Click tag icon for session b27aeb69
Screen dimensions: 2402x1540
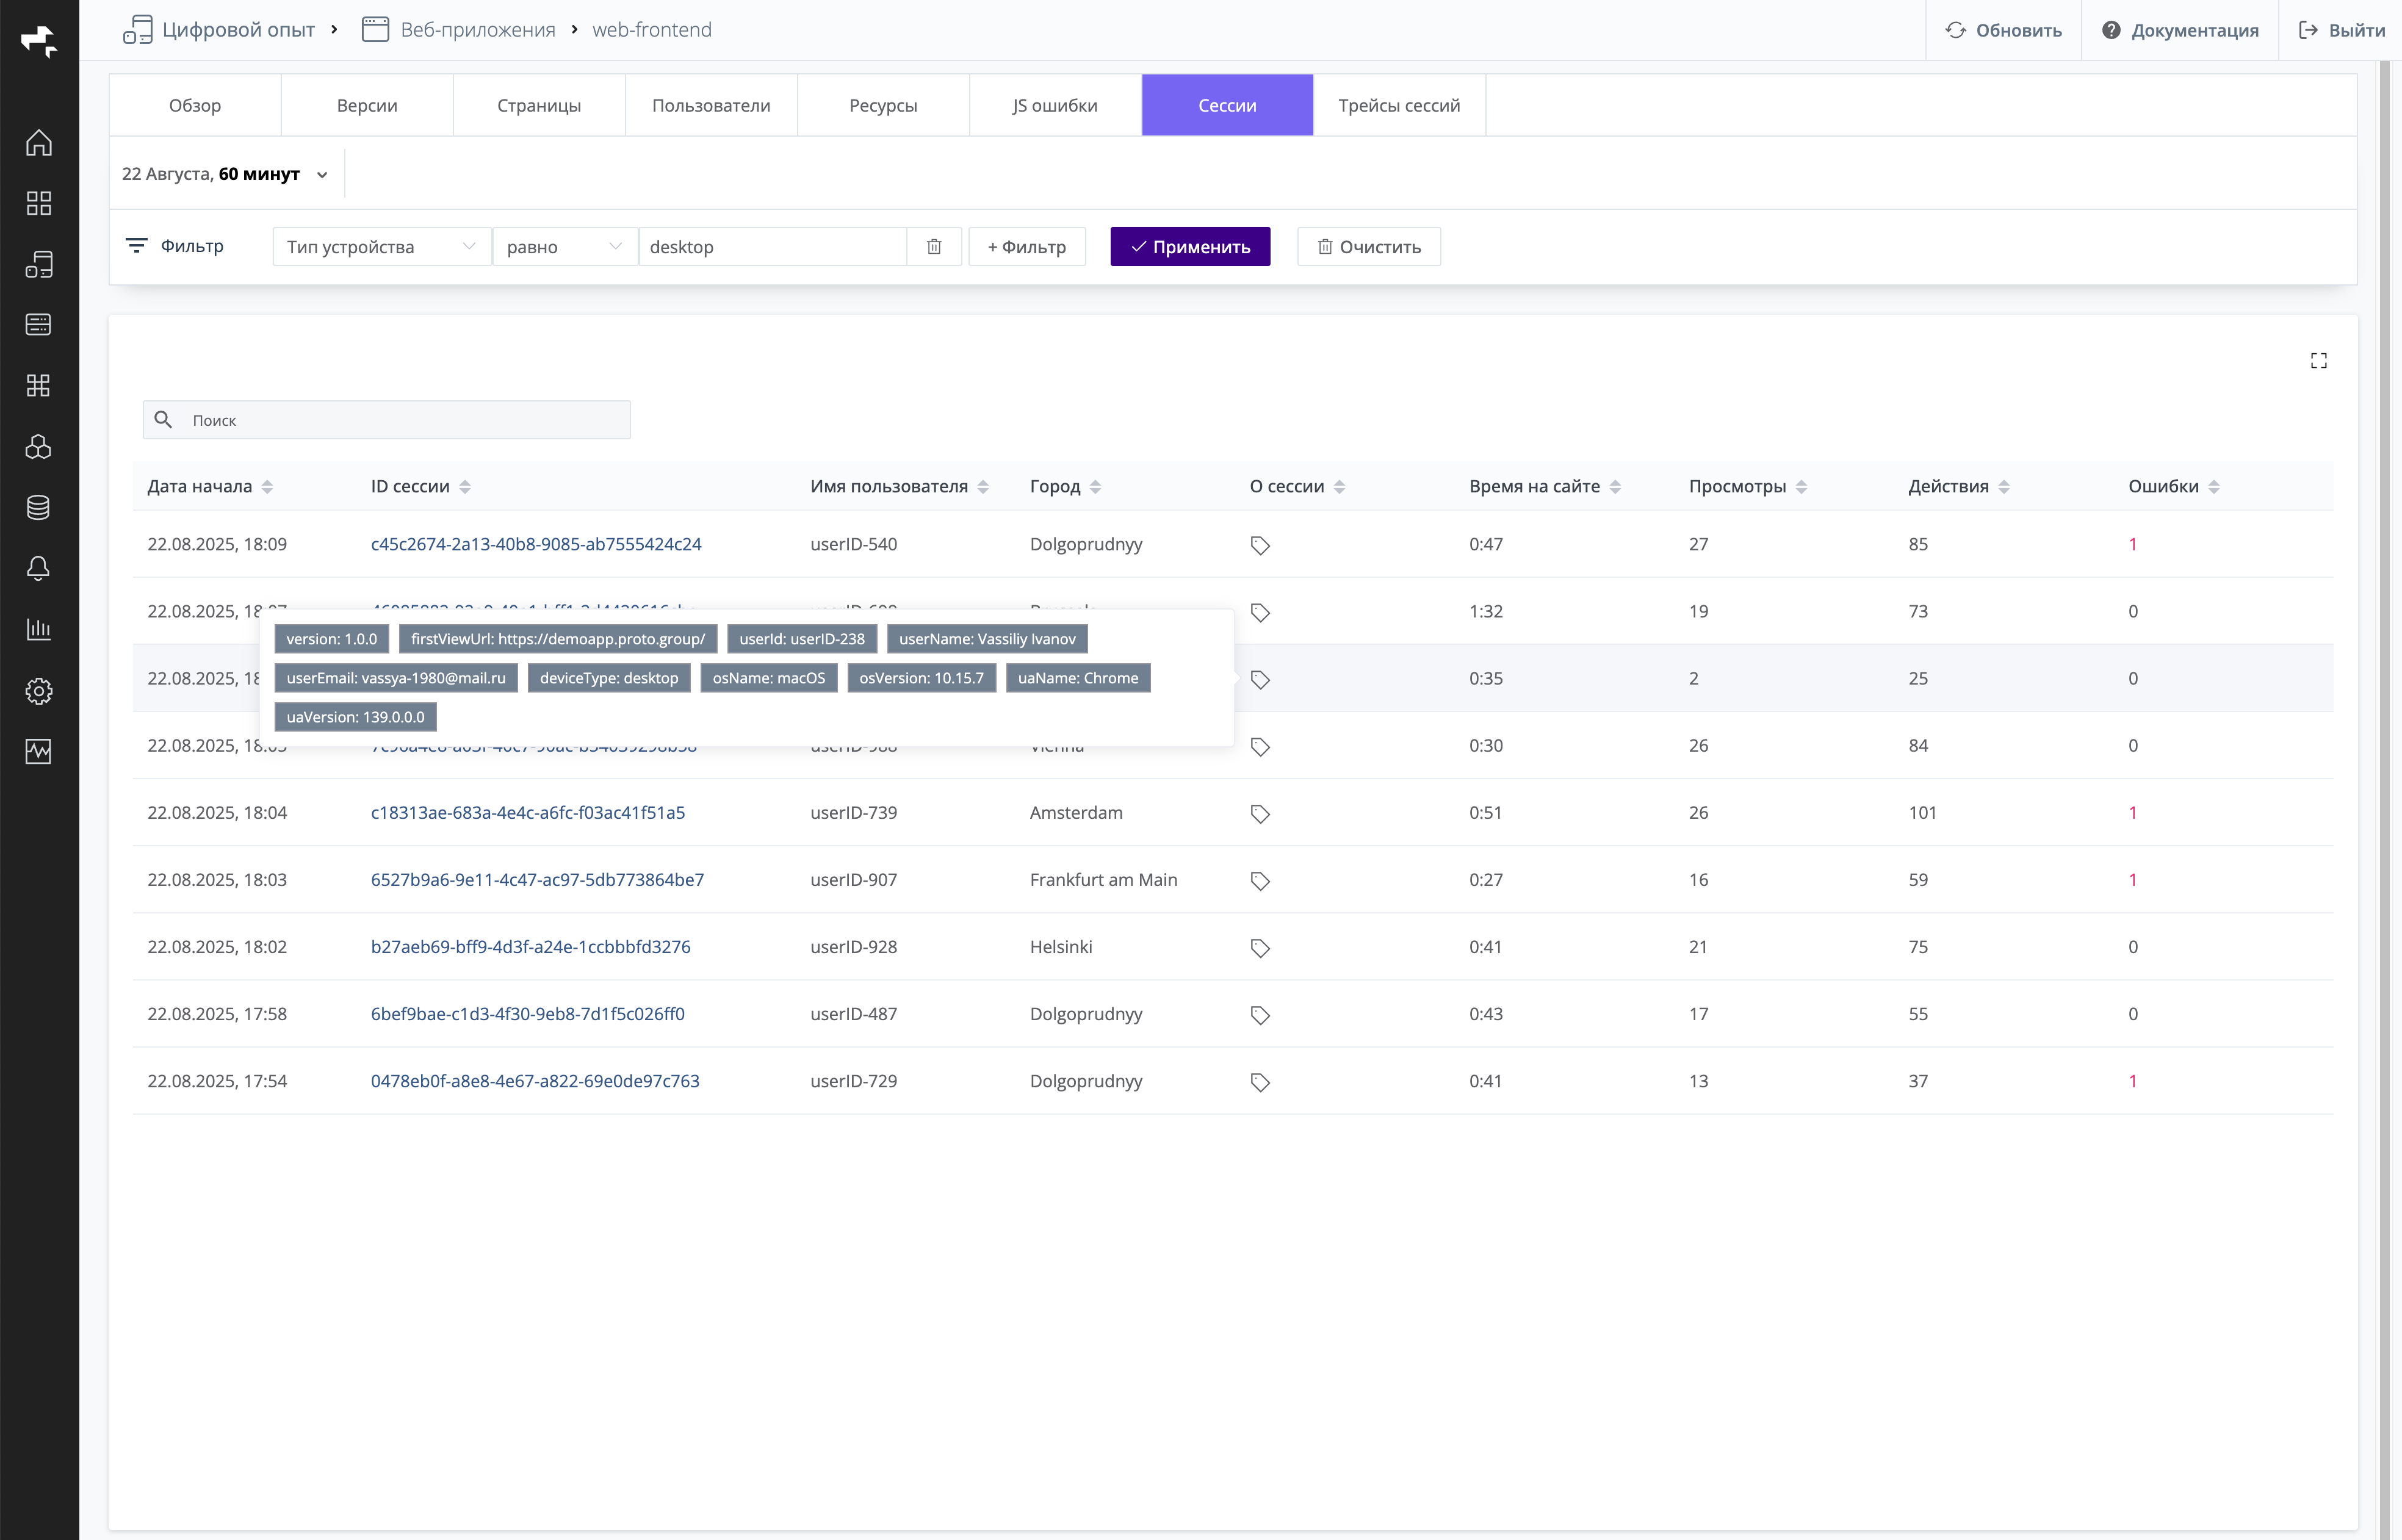[1260, 948]
